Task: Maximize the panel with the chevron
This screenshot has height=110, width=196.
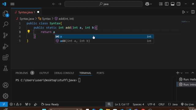Action: (x=193, y=73)
